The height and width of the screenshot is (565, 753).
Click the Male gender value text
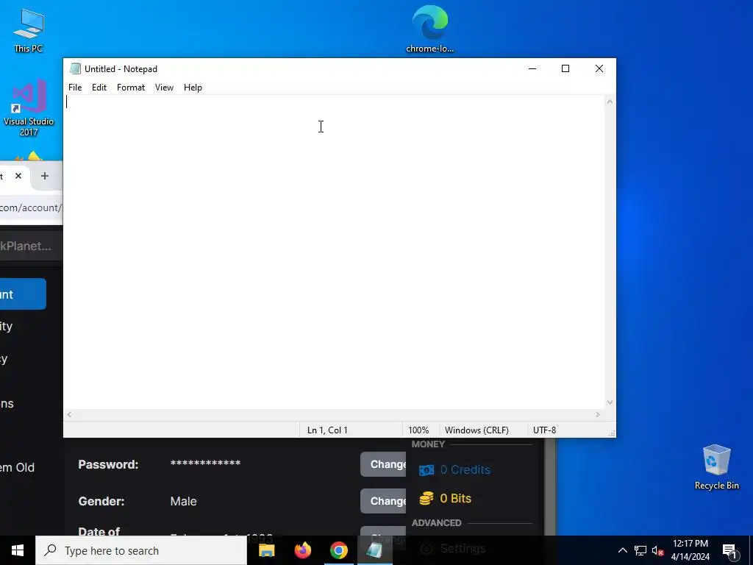[x=183, y=501]
